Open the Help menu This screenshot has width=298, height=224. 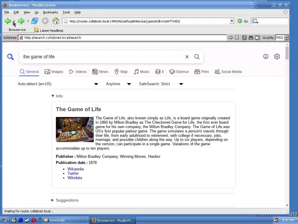(77, 12)
